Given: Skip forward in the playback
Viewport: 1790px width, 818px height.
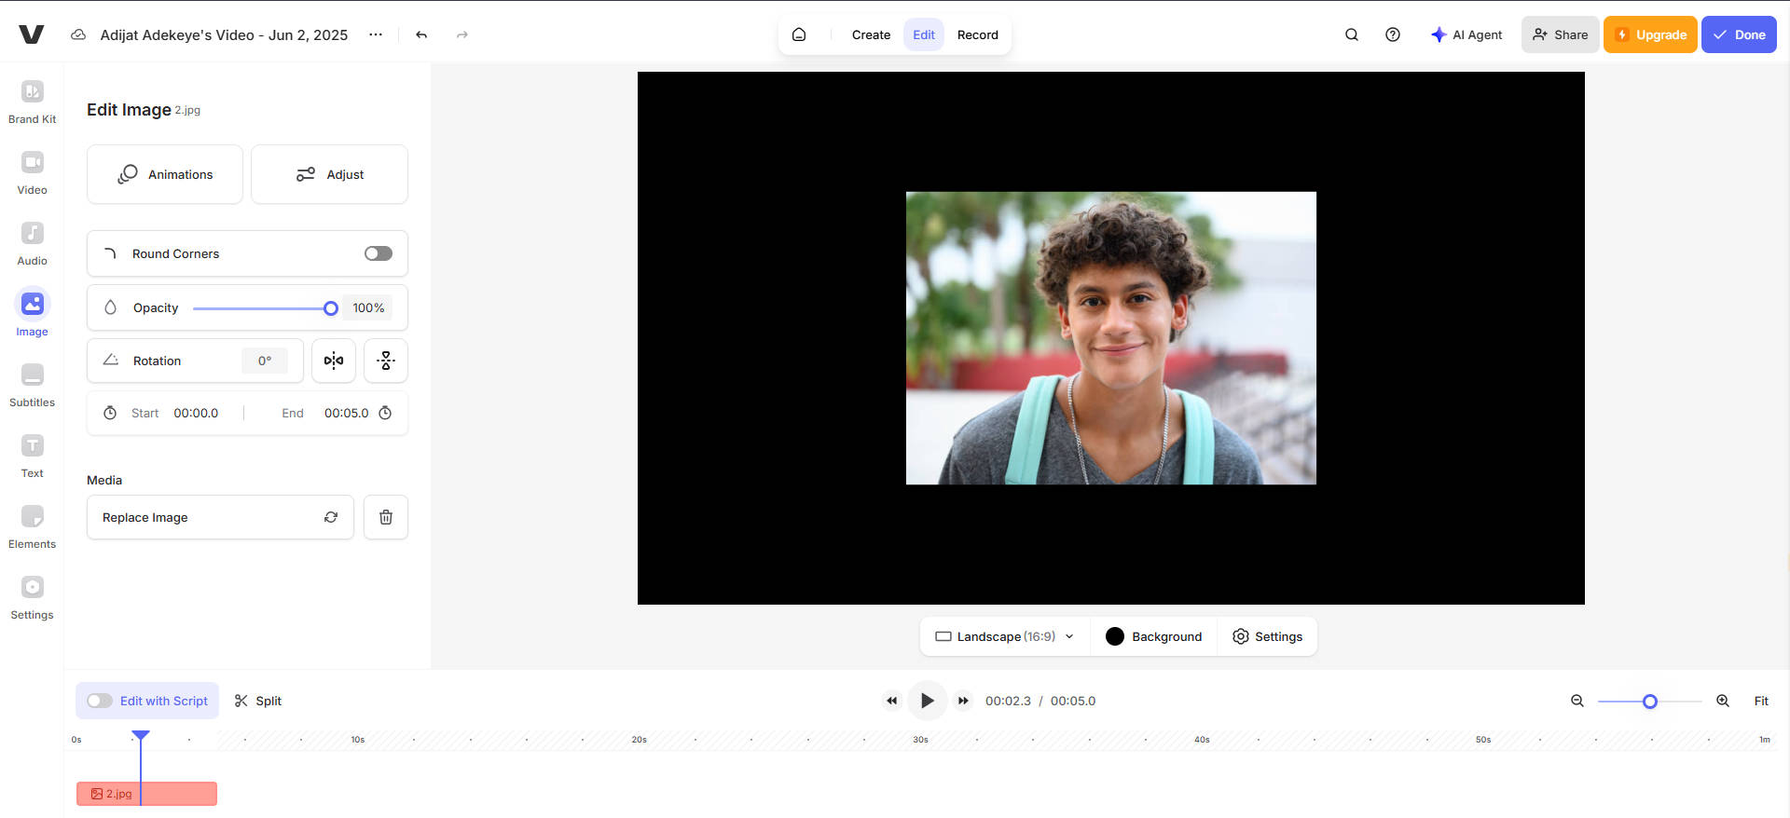Looking at the screenshot, I should click(963, 701).
